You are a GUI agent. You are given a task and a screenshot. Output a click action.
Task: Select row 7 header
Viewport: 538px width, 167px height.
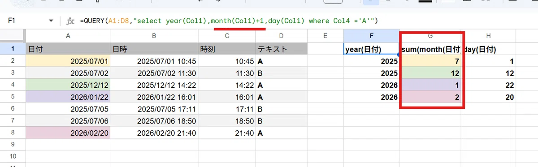(13, 121)
